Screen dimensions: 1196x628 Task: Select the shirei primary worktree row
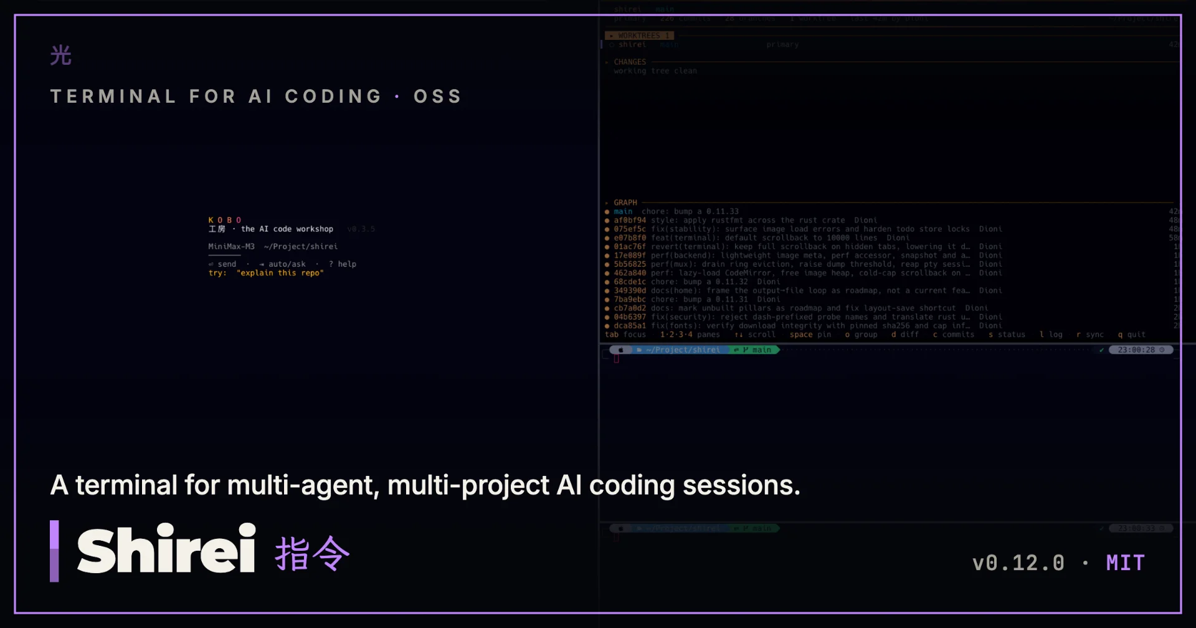click(x=891, y=45)
